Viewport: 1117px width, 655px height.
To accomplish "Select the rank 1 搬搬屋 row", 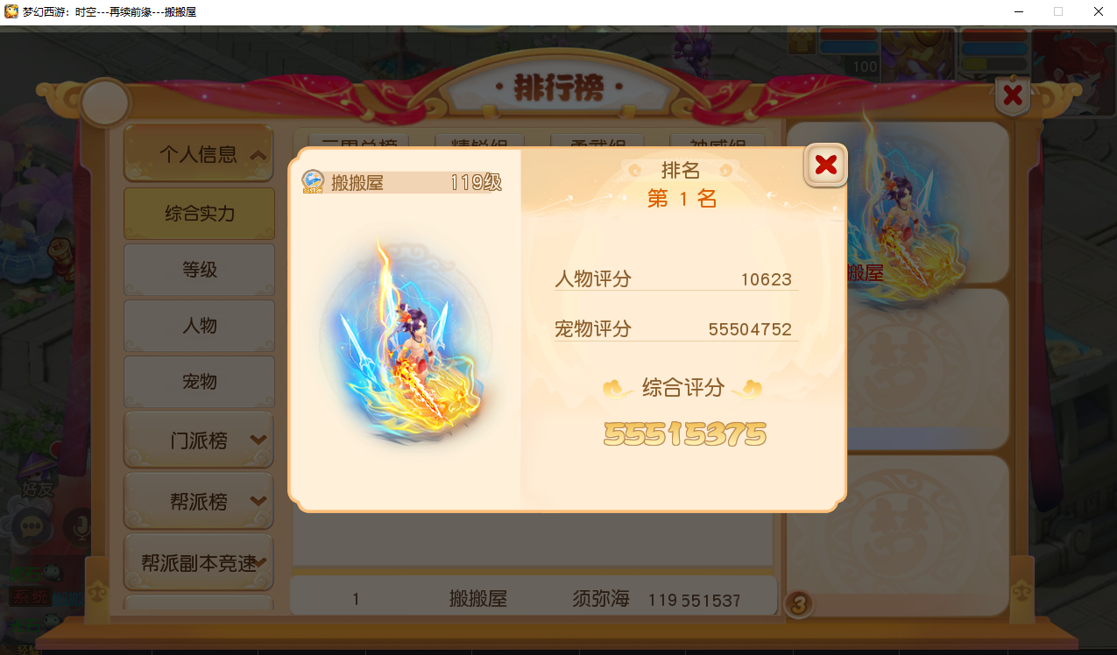I will pyautogui.click(x=534, y=599).
